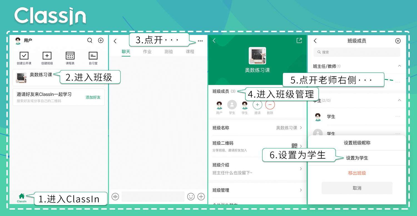Switch to the 测验 tab
Viewport: 417px width, 216px height.
click(x=169, y=52)
